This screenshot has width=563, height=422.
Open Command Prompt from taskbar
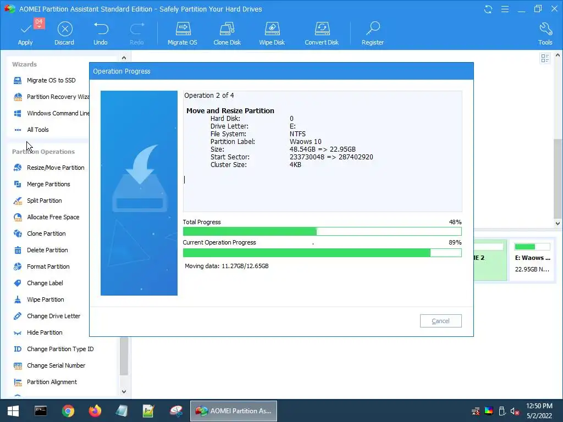pyautogui.click(x=41, y=411)
